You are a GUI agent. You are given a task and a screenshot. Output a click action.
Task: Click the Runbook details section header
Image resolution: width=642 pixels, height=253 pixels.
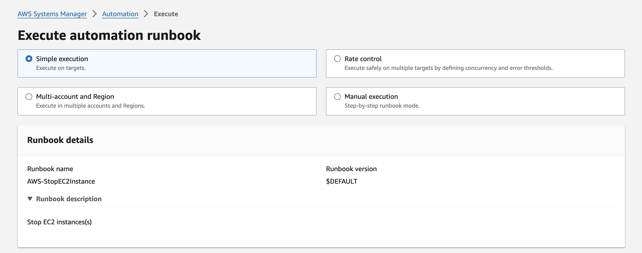[x=60, y=140]
